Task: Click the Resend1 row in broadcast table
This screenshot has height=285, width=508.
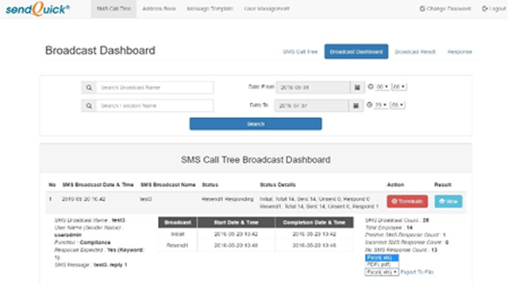Action: point(256,245)
